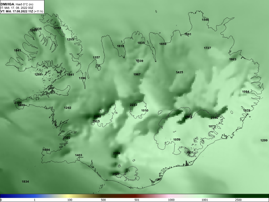Screen dimensions: 269x202
Task: Click the map value 2322
Action: pyautogui.click(x=66, y=138)
